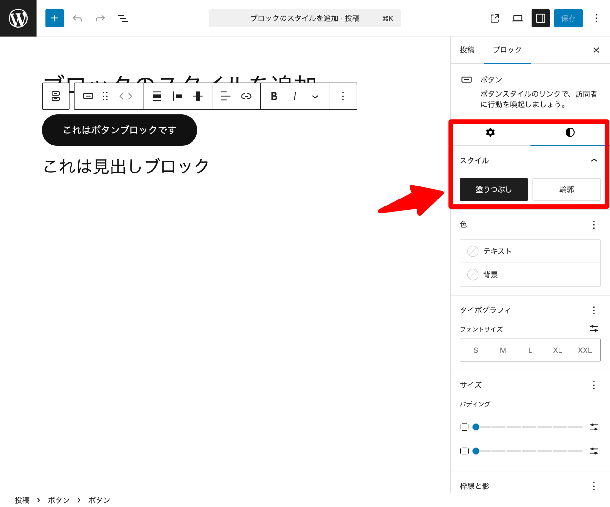Image resolution: width=610 pixels, height=507 pixels.
Task: Toggle italic text formatting
Action: [x=295, y=96]
